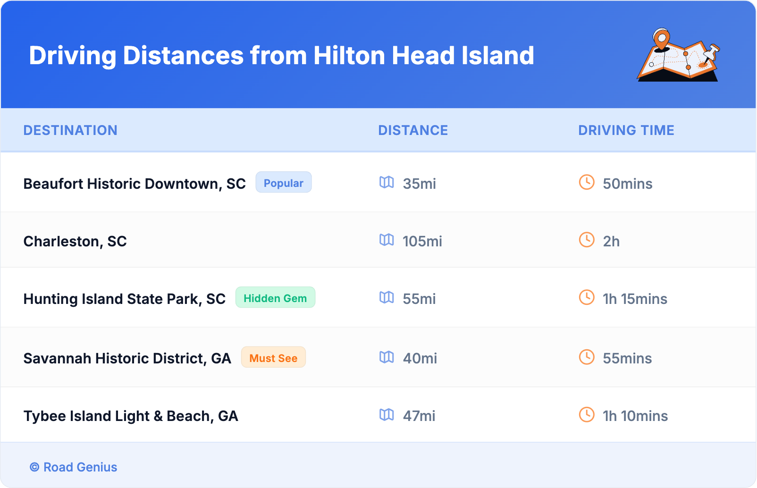Image resolution: width=757 pixels, height=488 pixels.
Task: Click the map icon beside 35mi
Action: pos(387,182)
